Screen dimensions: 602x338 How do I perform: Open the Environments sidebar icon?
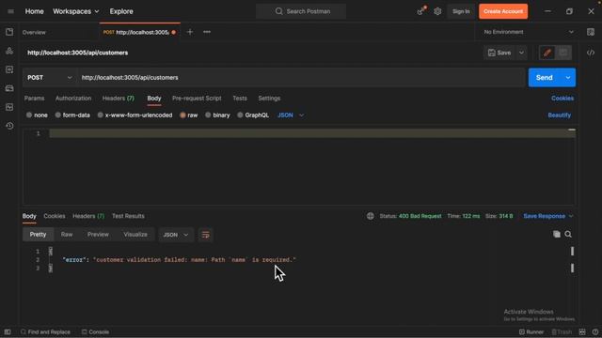[9, 69]
